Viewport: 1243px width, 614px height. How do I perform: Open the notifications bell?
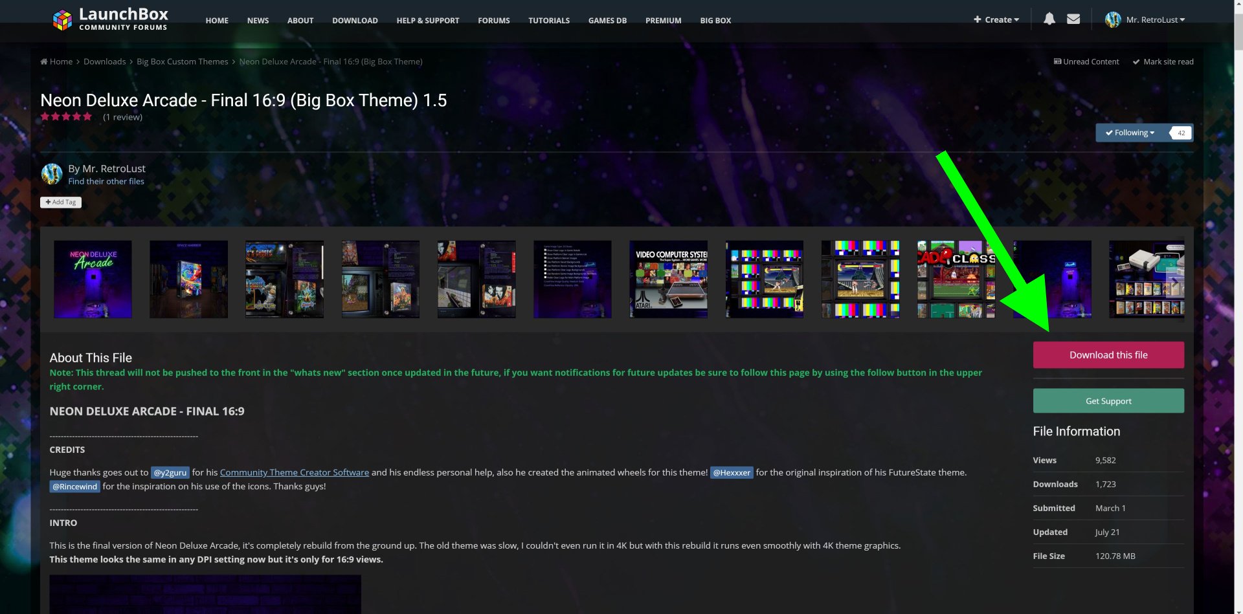[x=1049, y=19]
